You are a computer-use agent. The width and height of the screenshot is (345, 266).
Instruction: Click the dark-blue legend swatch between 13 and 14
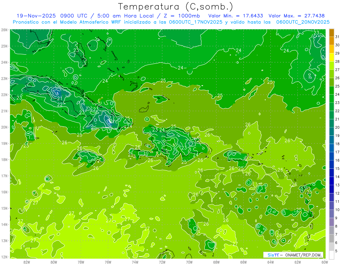[331, 181]
